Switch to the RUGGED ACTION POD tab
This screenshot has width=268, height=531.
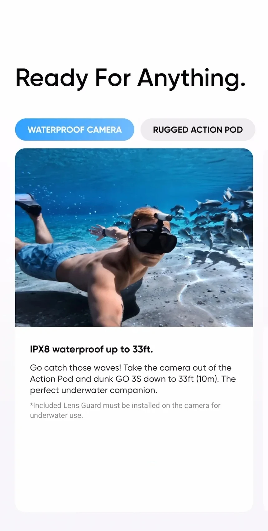[x=198, y=130]
